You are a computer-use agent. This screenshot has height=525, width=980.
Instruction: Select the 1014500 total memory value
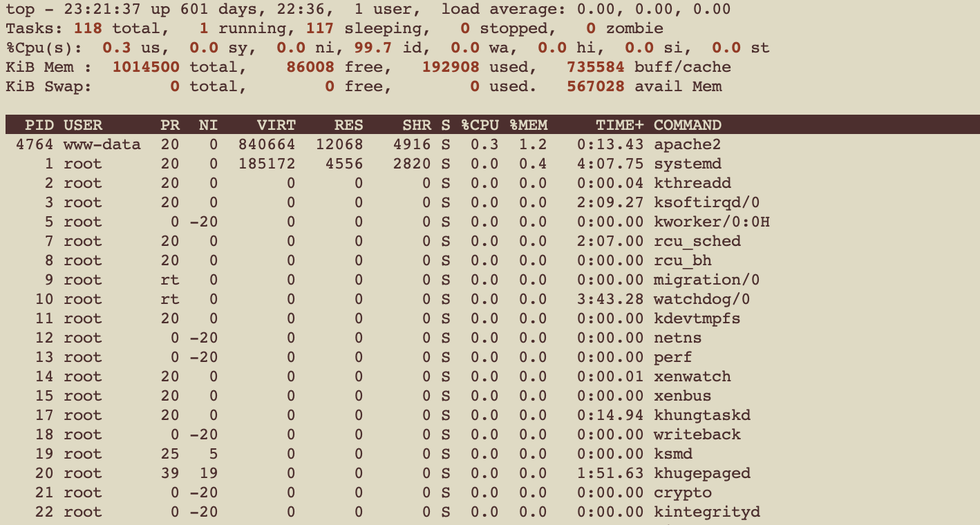pos(146,67)
